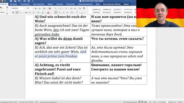184x103 pixels.
Task: Clear all text formatting
Action: (x=50, y=8)
